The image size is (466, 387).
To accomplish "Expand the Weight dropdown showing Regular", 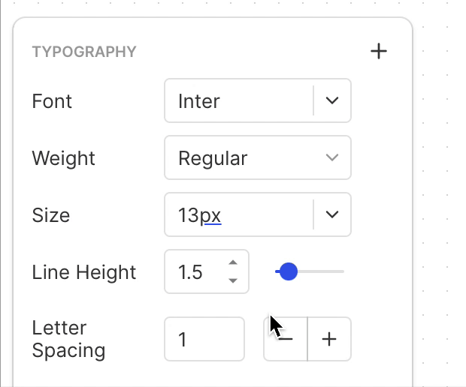I will pos(258,157).
